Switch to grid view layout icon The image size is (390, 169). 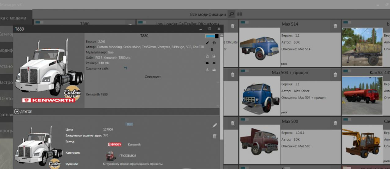240,14
